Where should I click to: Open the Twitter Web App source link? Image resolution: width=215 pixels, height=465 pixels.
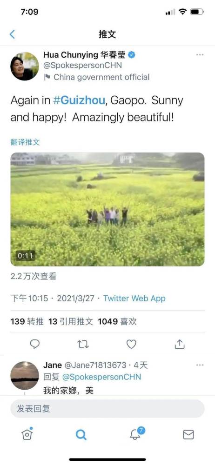pyautogui.click(x=134, y=299)
